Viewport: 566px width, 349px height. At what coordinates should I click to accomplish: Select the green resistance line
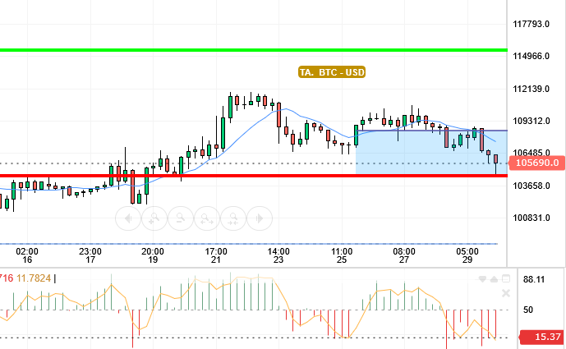(253, 50)
